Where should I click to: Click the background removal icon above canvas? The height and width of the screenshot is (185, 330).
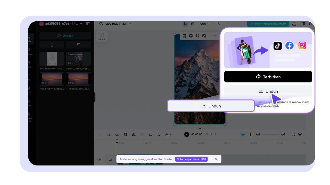point(204,36)
